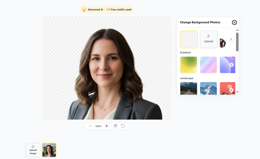Click the zoom out minus icon
The image size is (260, 159).
(90, 126)
